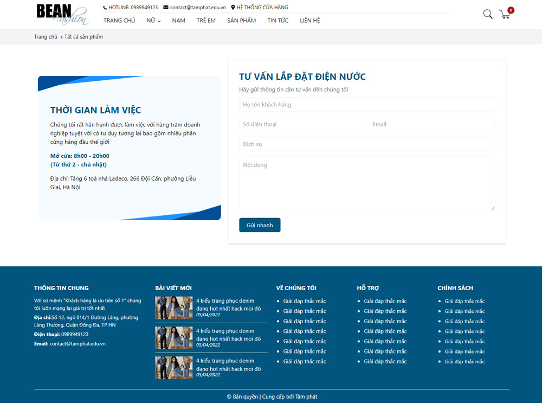Click the hotline phone icon

(105, 8)
